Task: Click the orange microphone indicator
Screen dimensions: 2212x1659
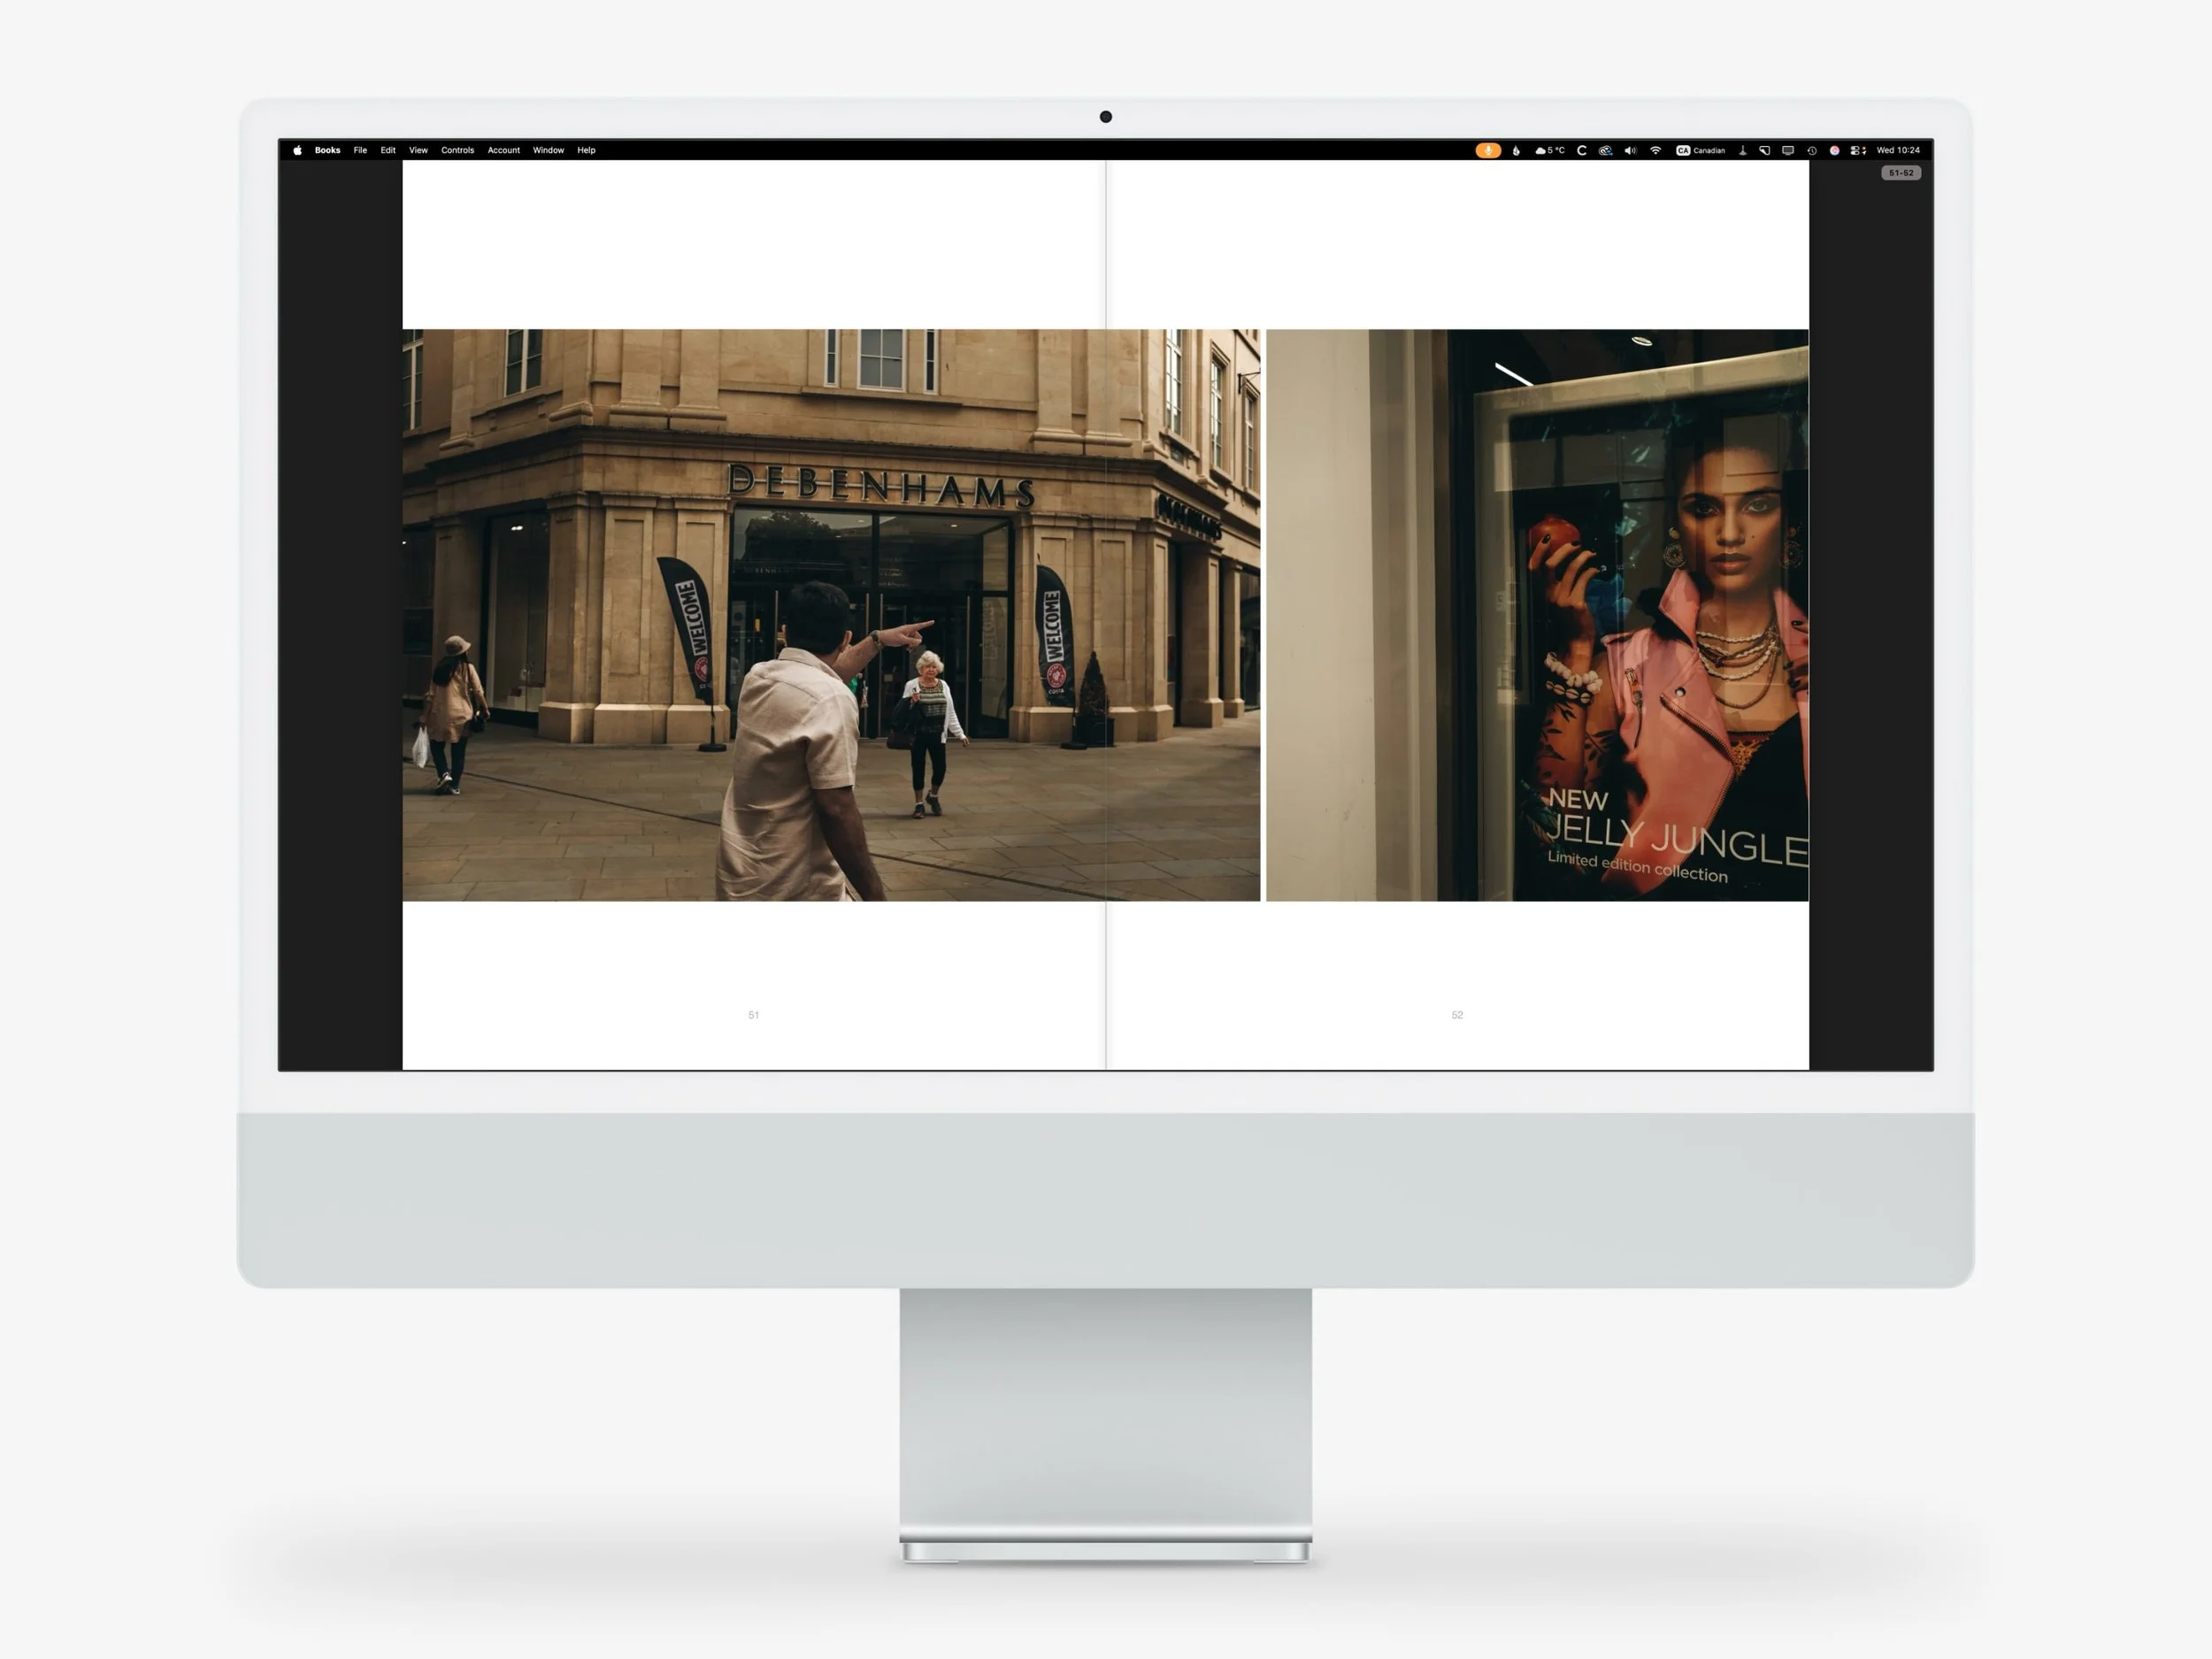Action: click(x=1488, y=150)
